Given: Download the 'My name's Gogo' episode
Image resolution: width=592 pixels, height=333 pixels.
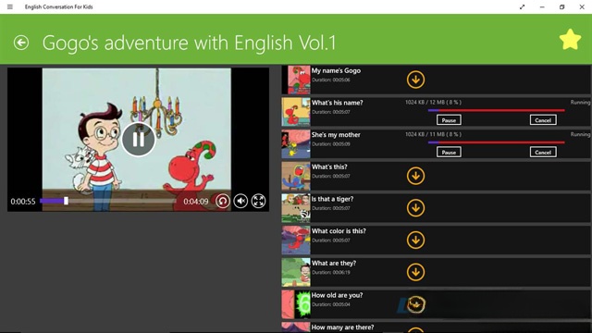Looking at the screenshot, I should (x=415, y=80).
